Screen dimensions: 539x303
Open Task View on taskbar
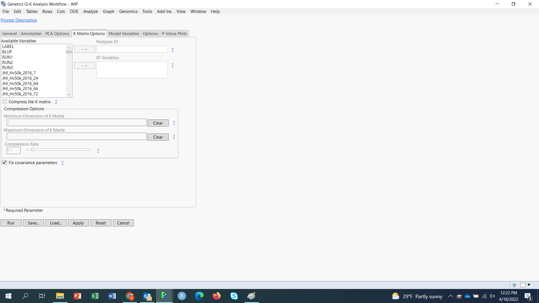[x=42, y=296]
